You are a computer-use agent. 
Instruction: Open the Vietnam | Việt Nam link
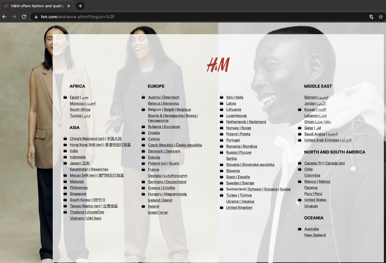pyautogui.click(x=85, y=218)
